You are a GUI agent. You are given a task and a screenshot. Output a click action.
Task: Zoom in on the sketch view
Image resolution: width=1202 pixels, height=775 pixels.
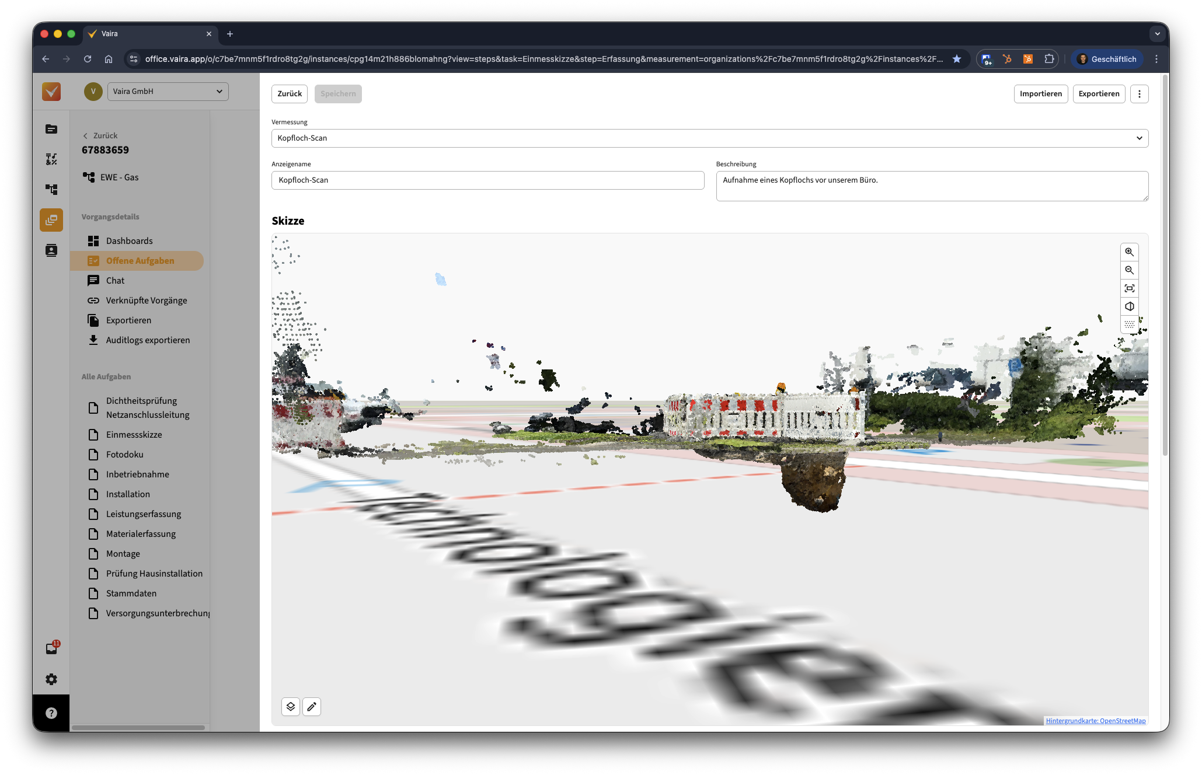point(1129,252)
